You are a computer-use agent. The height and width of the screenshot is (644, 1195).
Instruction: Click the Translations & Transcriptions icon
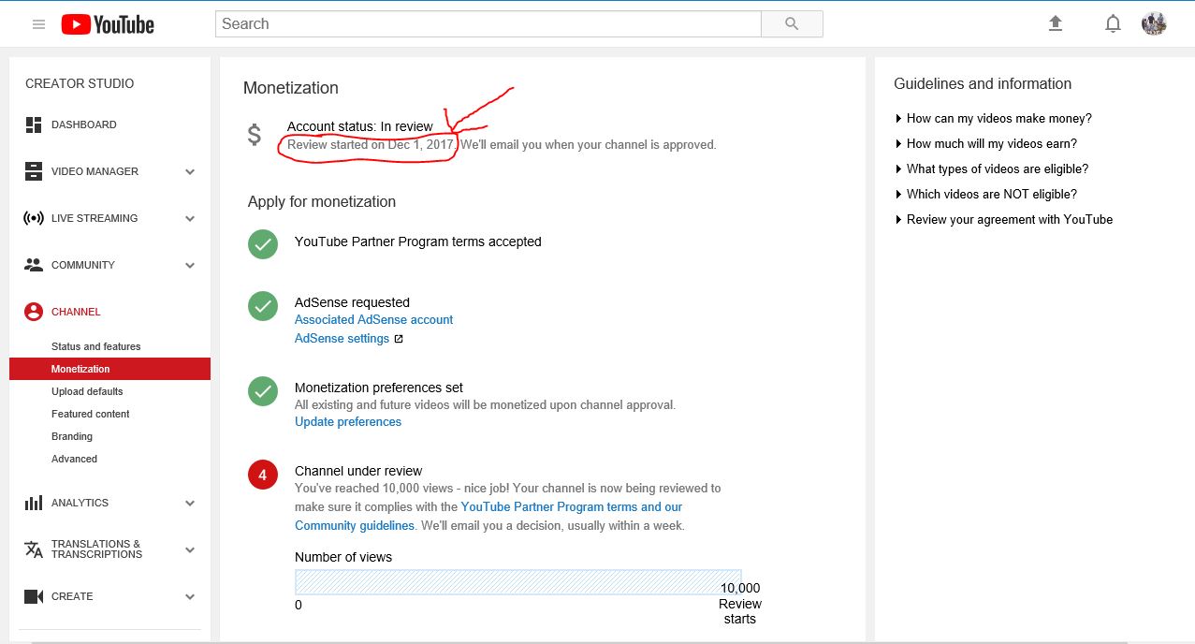click(x=34, y=549)
